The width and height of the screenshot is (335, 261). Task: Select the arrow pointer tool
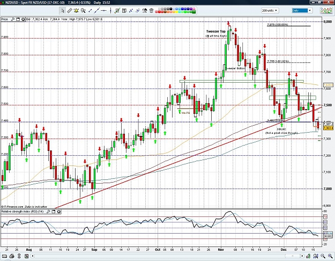click(62, 11)
